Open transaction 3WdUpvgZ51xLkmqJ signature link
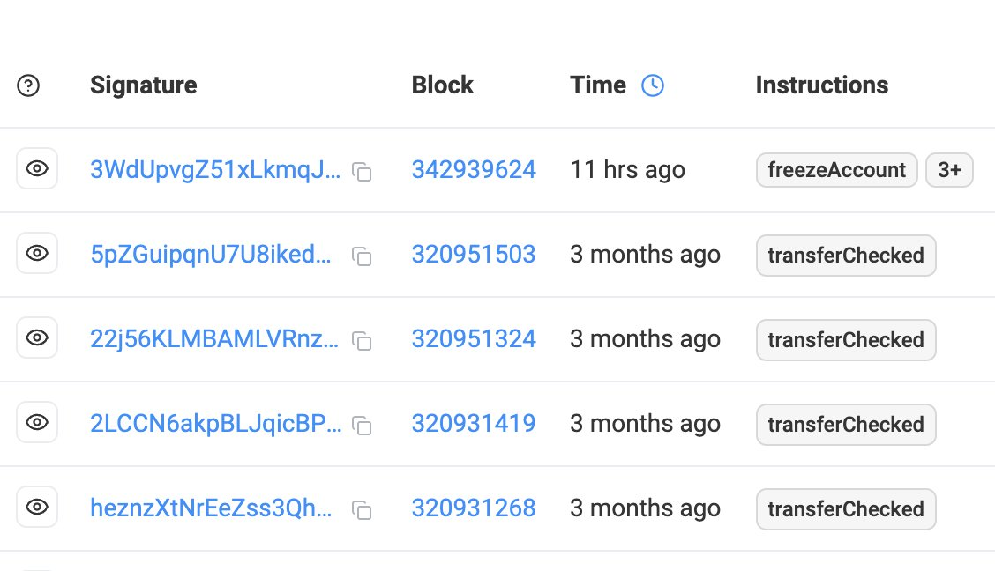Viewport: 995px width, 571px height. coord(214,170)
